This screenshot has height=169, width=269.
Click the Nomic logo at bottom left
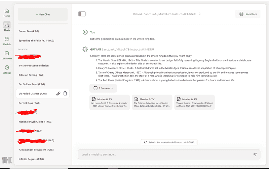click(x=7, y=160)
